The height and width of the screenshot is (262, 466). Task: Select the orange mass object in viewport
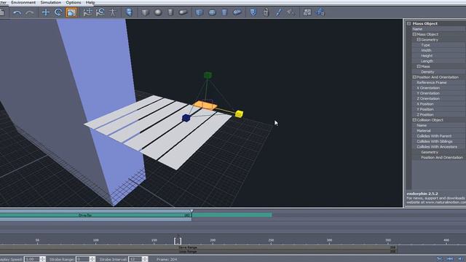coord(205,106)
